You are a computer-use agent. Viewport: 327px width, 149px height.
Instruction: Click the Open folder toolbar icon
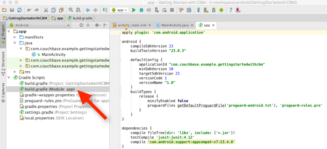[x=4, y=10]
